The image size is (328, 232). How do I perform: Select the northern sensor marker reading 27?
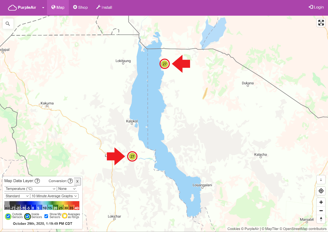[x=165, y=64]
